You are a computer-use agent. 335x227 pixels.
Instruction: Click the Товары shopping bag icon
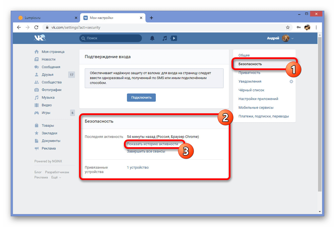37,125
